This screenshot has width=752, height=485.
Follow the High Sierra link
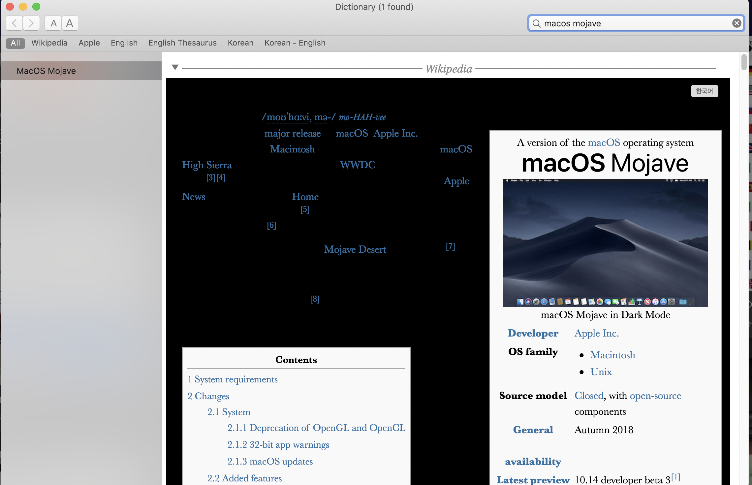tap(207, 165)
